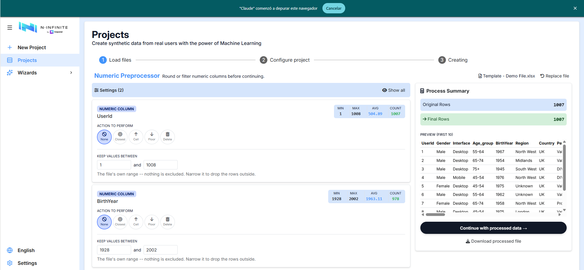Select Floor rounding for UserId
584x270 pixels.
pyautogui.click(x=152, y=137)
